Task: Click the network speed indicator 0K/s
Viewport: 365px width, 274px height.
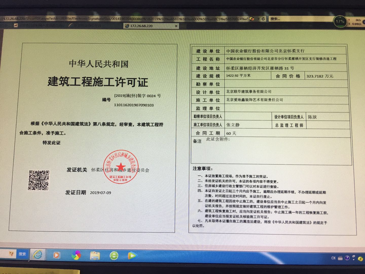Action: (x=358, y=20)
